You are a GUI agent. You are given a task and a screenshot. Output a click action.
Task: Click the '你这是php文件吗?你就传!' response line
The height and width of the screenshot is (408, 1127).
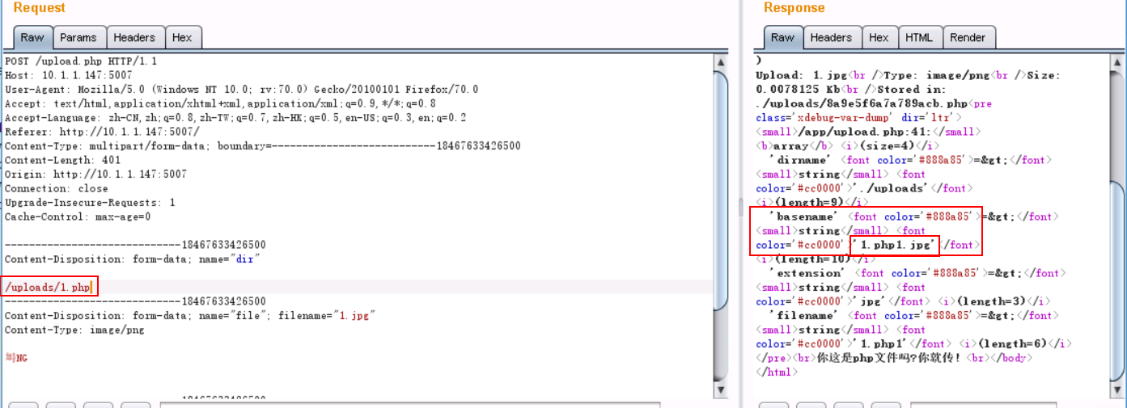tap(895, 357)
